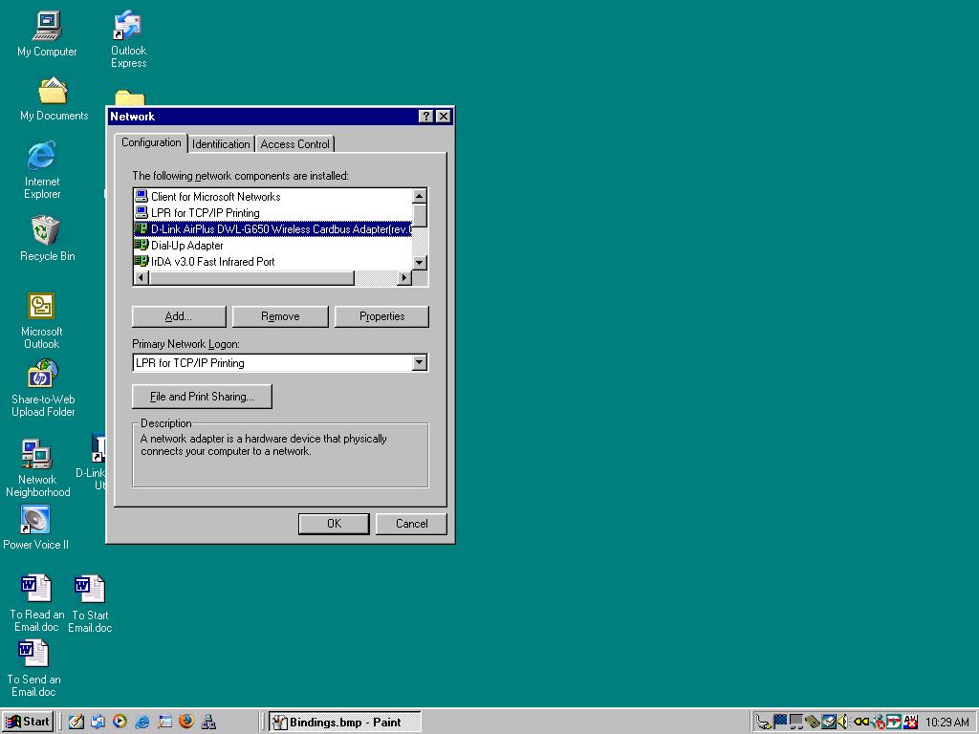Click Windows Media Player Quick Launch icon

click(120, 722)
